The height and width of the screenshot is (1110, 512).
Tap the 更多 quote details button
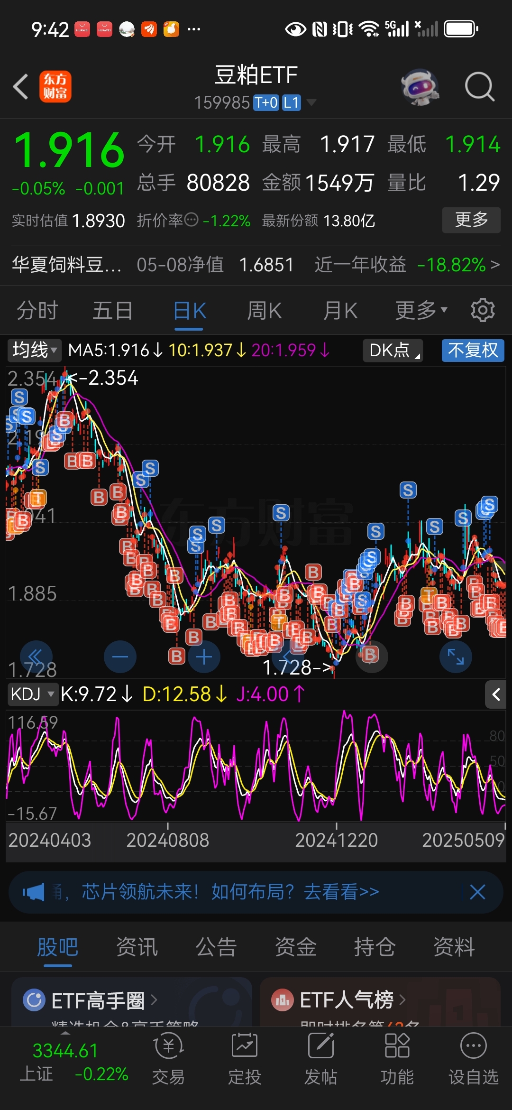[471, 220]
